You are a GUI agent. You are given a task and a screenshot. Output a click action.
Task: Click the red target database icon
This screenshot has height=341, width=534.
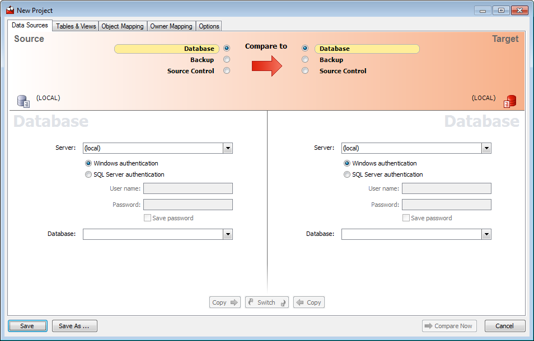point(509,101)
